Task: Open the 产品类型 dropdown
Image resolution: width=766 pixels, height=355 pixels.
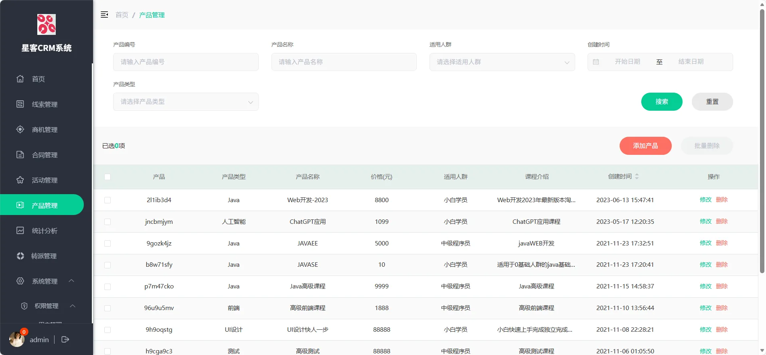Action: click(186, 102)
